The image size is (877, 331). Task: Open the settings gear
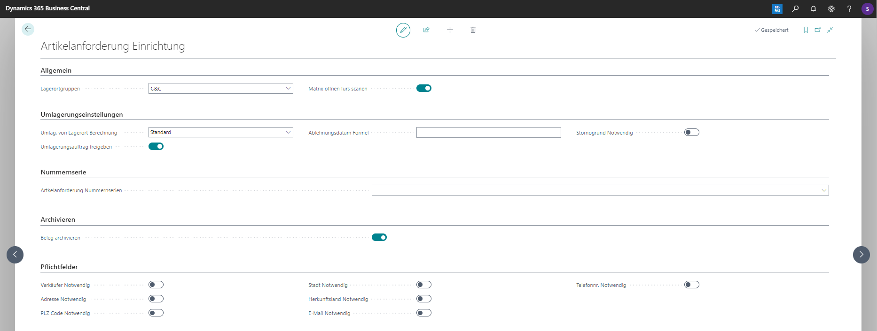[x=831, y=8]
